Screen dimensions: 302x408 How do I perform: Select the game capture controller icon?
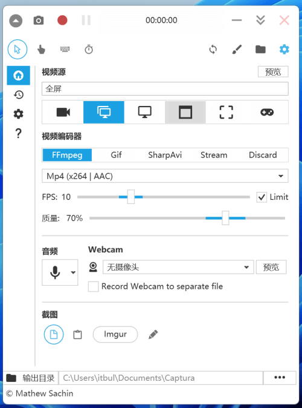pyautogui.click(x=267, y=112)
